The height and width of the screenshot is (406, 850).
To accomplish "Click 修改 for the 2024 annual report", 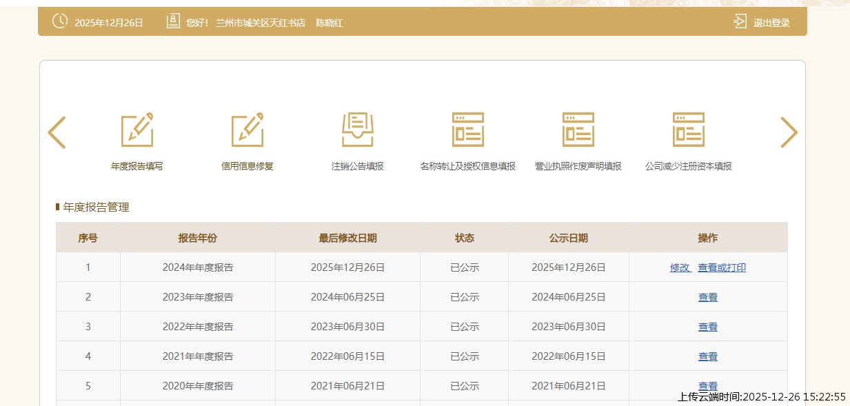I will 680,267.
